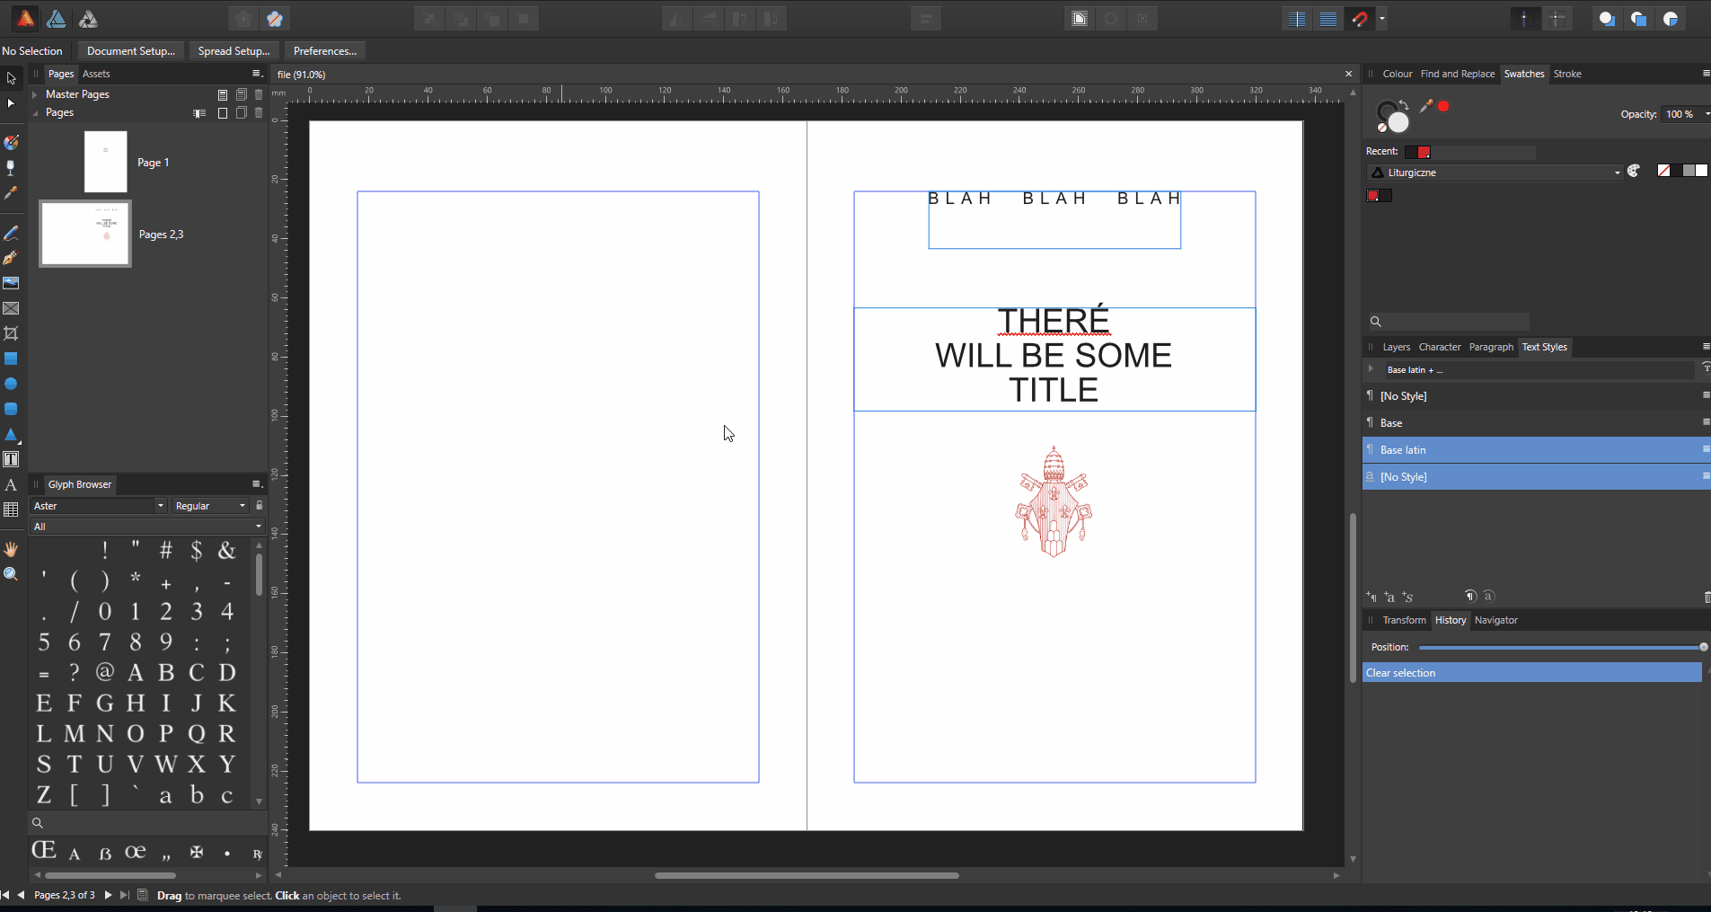Open the Regular font style dropdown
Viewport: 1711px width, 912px height.
coord(210,506)
